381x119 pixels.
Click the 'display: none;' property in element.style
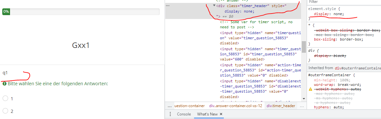(x=329, y=14)
